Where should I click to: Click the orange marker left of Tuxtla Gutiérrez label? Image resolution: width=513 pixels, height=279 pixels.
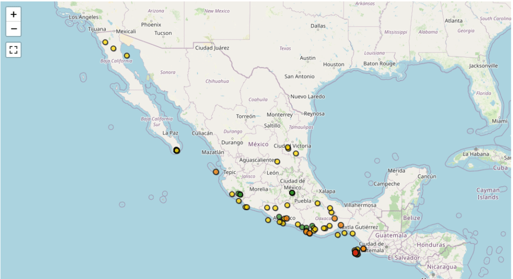[x=341, y=225]
